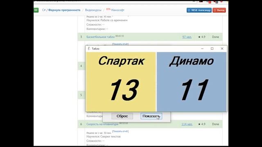Minimize the Табло window
Image resolution: width=262 pixels, height=147 pixels.
tap(202, 49)
